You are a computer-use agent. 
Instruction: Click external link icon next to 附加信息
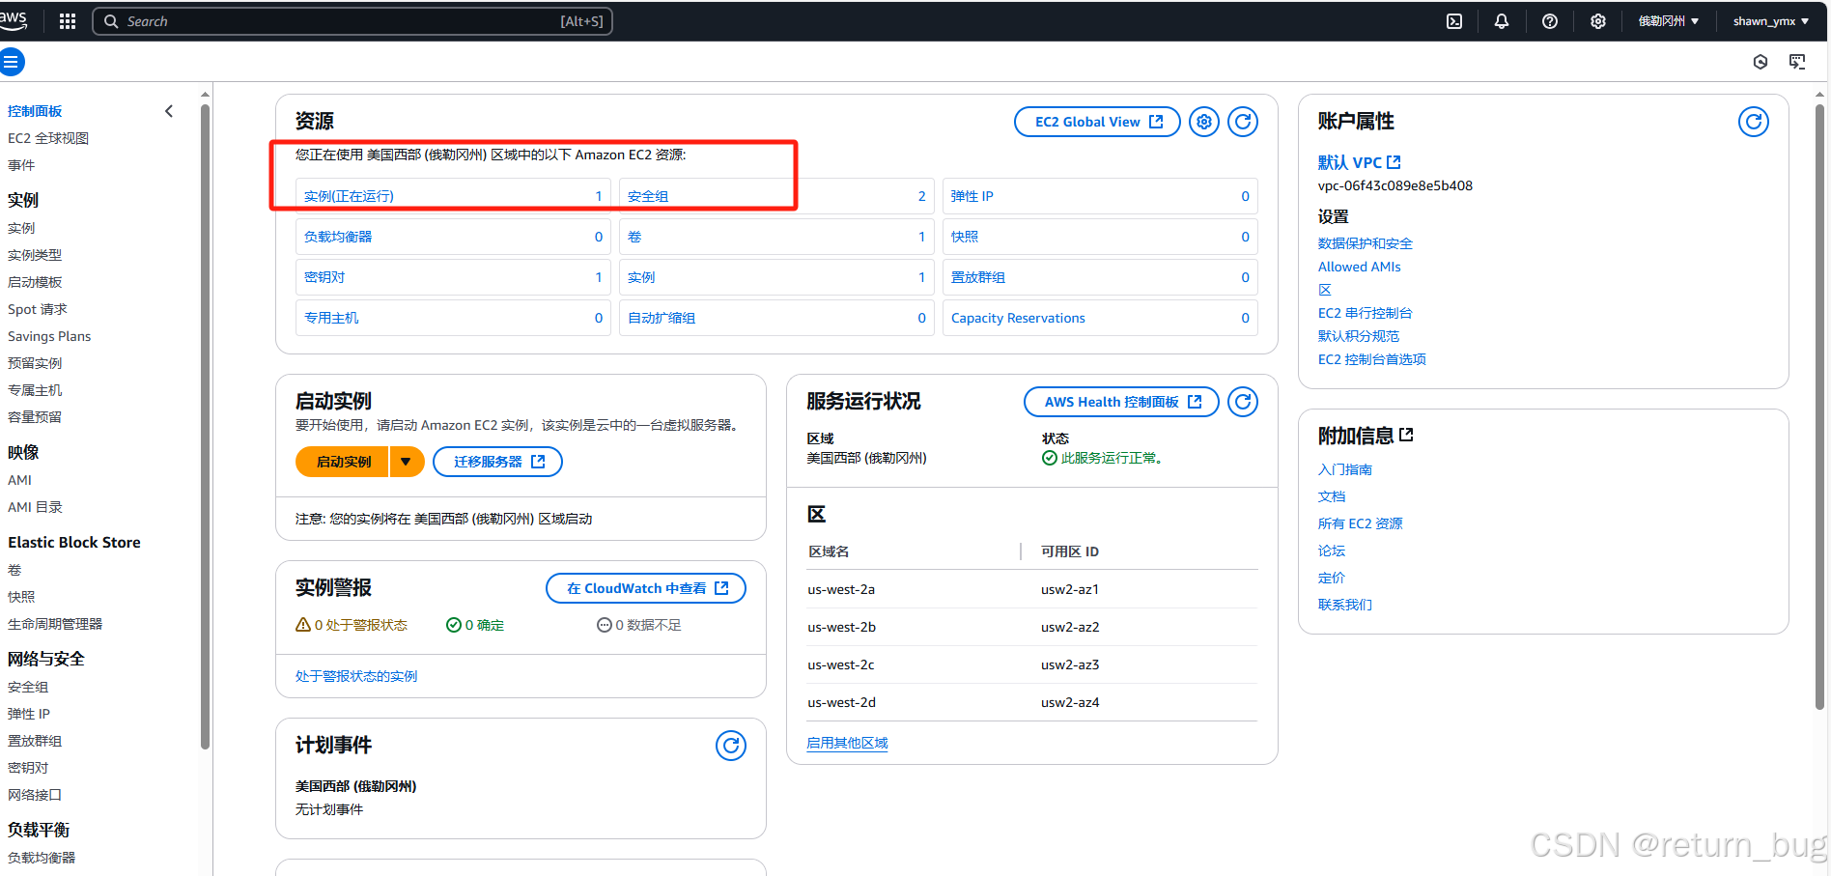point(1406,435)
